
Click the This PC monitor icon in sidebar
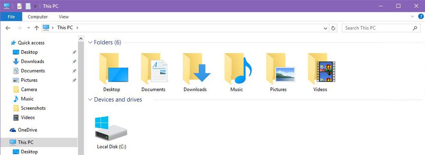point(13,142)
